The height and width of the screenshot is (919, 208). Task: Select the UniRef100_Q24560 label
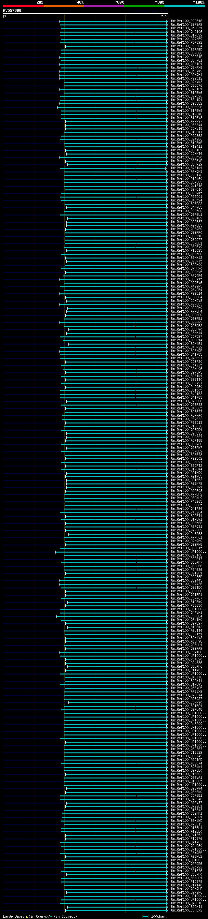pyautogui.click(x=186, y=846)
